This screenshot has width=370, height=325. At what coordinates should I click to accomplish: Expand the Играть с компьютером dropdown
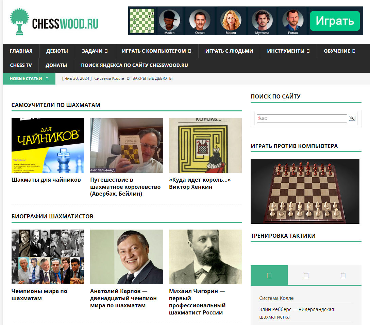156,51
